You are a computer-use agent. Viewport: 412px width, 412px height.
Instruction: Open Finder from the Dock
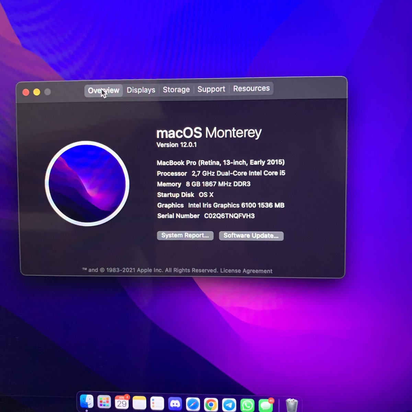pyautogui.click(x=87, y=402)
